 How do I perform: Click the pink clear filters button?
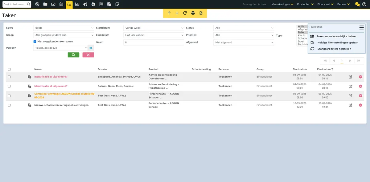pyautogui.click(x=88, y=55)
